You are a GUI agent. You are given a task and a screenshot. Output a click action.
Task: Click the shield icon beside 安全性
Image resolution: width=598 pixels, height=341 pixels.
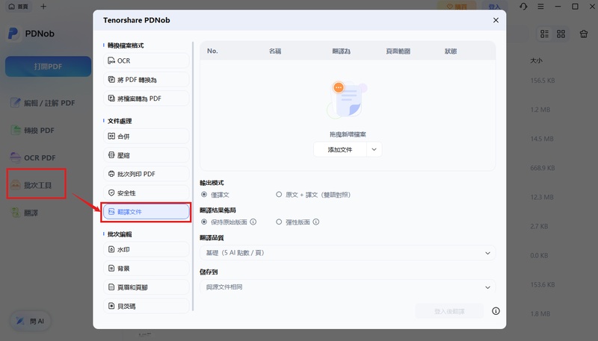[111, 193]
